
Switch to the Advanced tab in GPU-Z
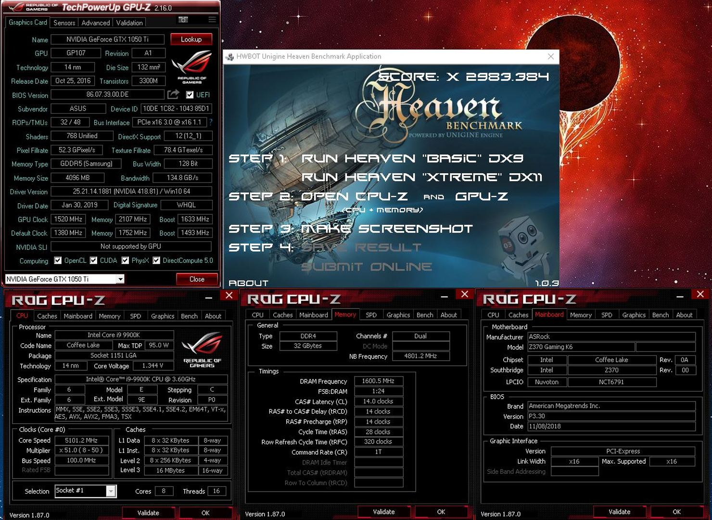(x=95, y=23)
